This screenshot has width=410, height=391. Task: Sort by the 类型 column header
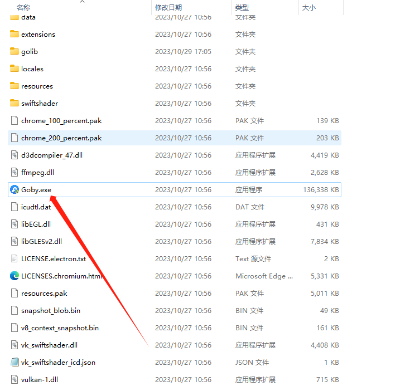(242, 8)
